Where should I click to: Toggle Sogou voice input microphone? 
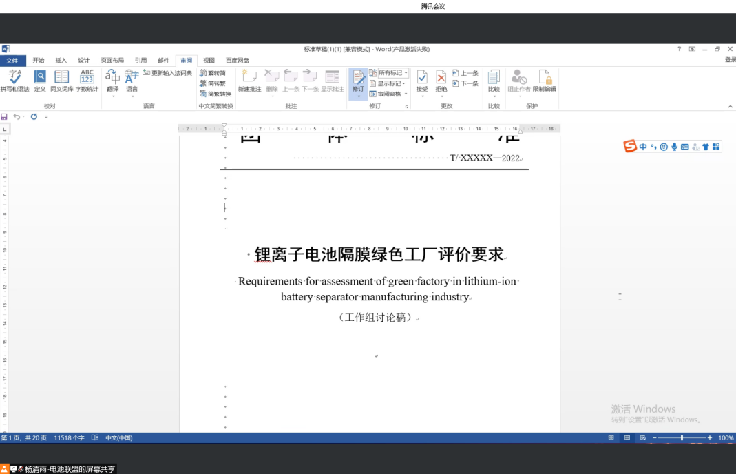pyautogui.click(x=675, y=147)
